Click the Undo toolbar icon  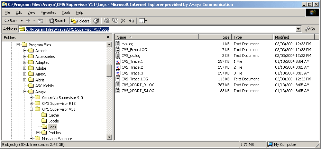click(131, 21)
